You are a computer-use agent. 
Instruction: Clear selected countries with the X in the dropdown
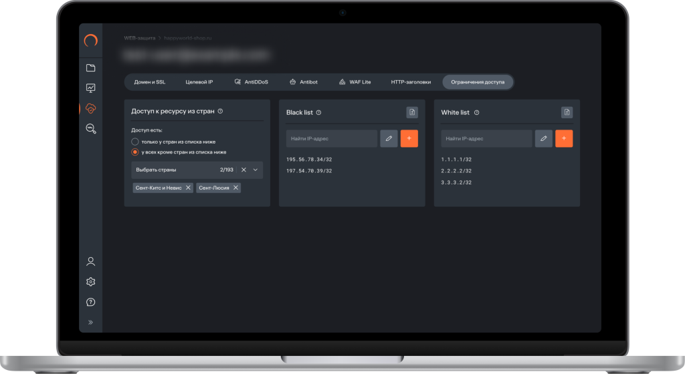(x=243, y=170)
